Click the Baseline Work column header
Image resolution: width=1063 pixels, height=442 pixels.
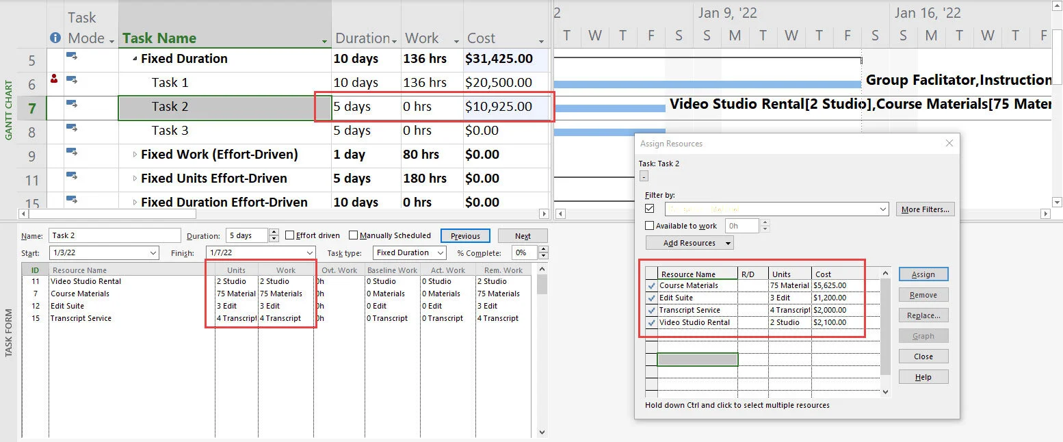[x=392, y=270]
